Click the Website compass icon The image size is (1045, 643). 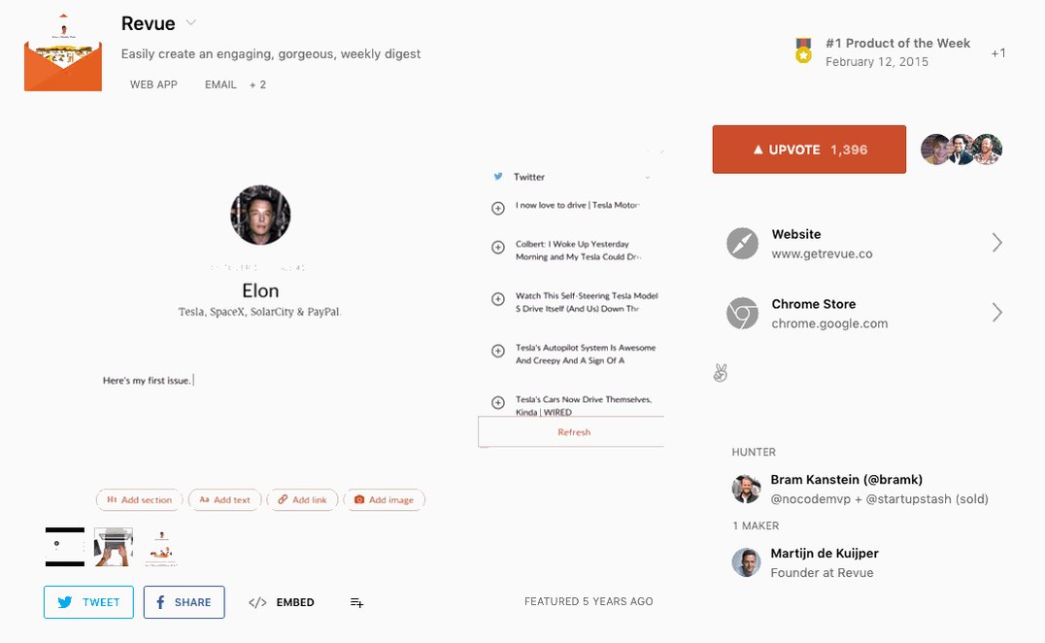pyautogui.click(x=742, y=243)
